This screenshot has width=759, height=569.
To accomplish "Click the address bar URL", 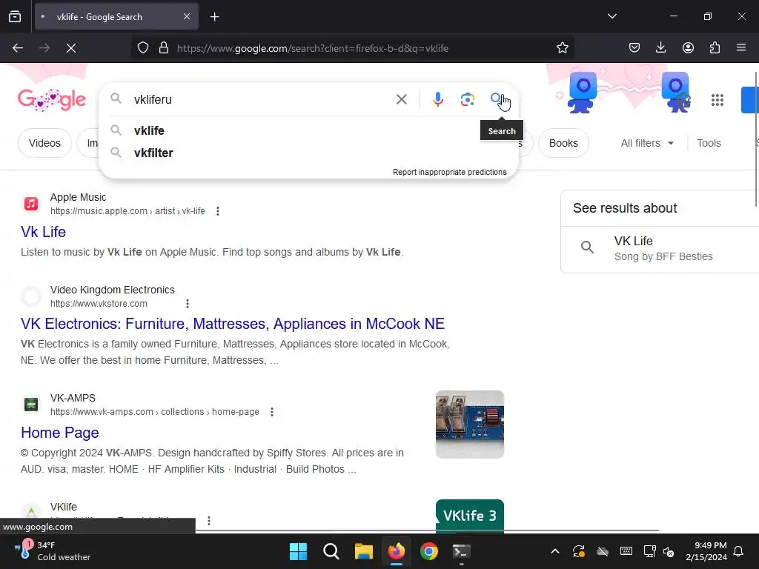I will (x=313, y=48).
